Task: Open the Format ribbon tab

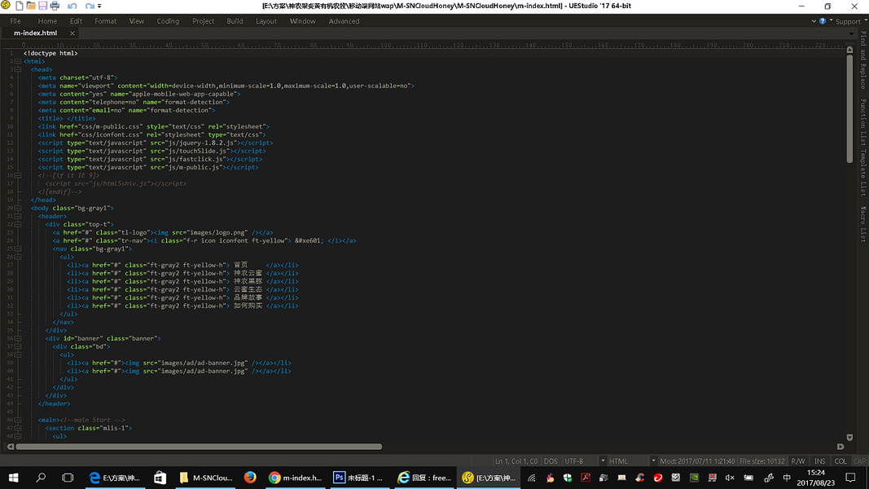Action: [105, 21]
